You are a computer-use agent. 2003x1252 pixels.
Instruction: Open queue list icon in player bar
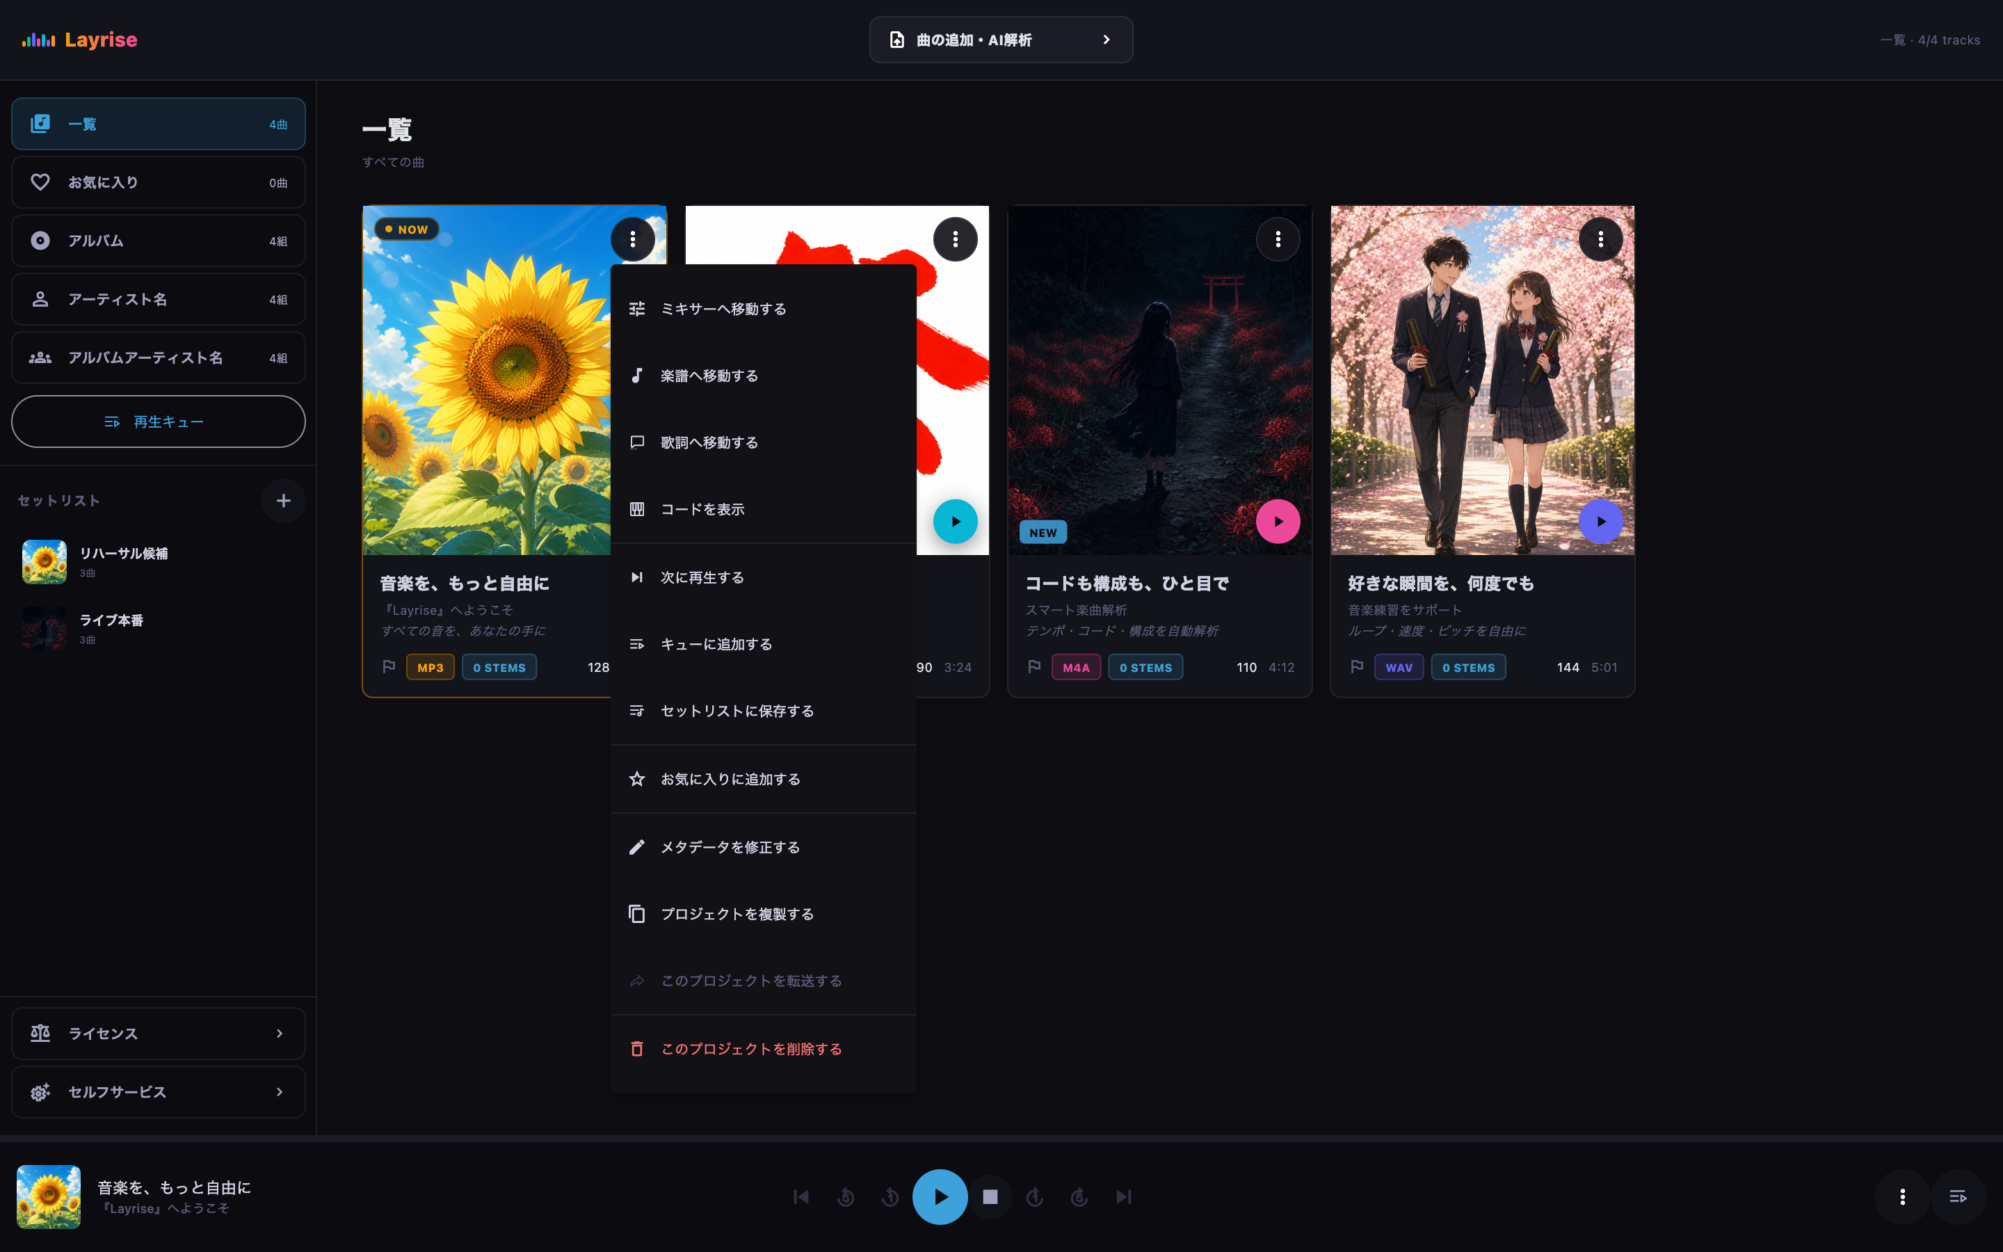click(1958, 1196)
